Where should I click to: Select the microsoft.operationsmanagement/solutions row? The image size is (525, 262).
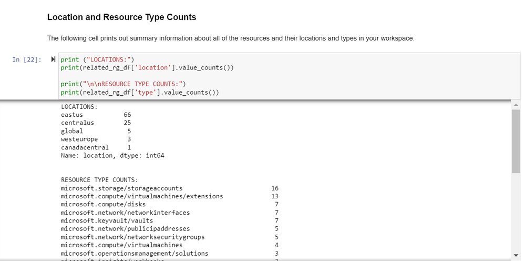(169, 253)
